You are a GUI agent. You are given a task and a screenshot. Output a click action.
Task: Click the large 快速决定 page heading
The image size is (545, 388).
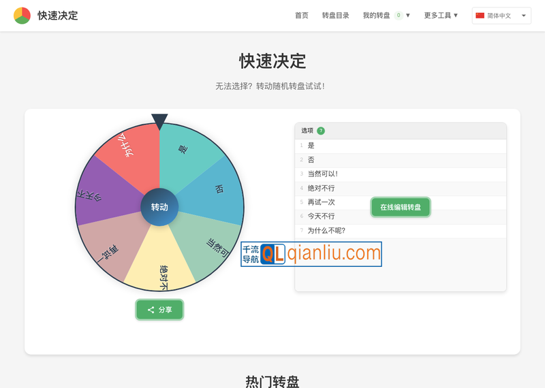pyautogui.click(x=272, y=61)
